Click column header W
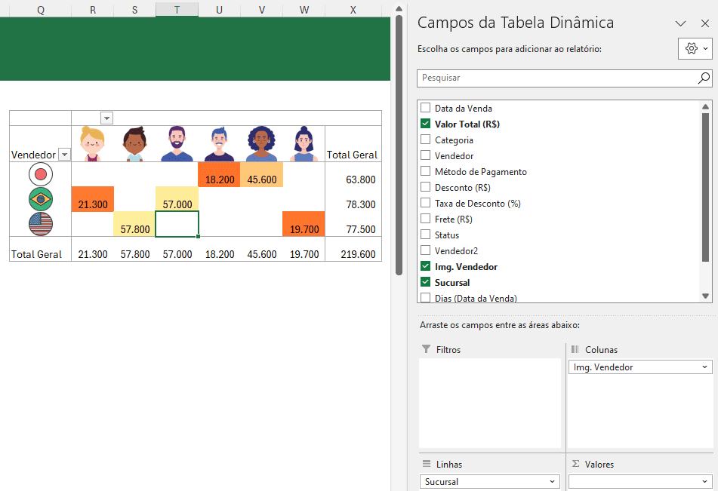The width and height of the screenshot is (718, 491). pos(304,11)
